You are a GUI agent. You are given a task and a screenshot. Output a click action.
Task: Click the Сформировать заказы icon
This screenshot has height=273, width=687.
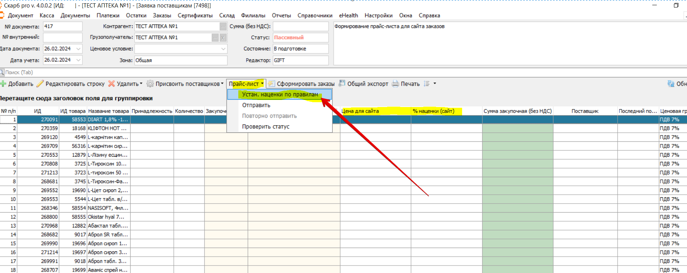(272, 84)
